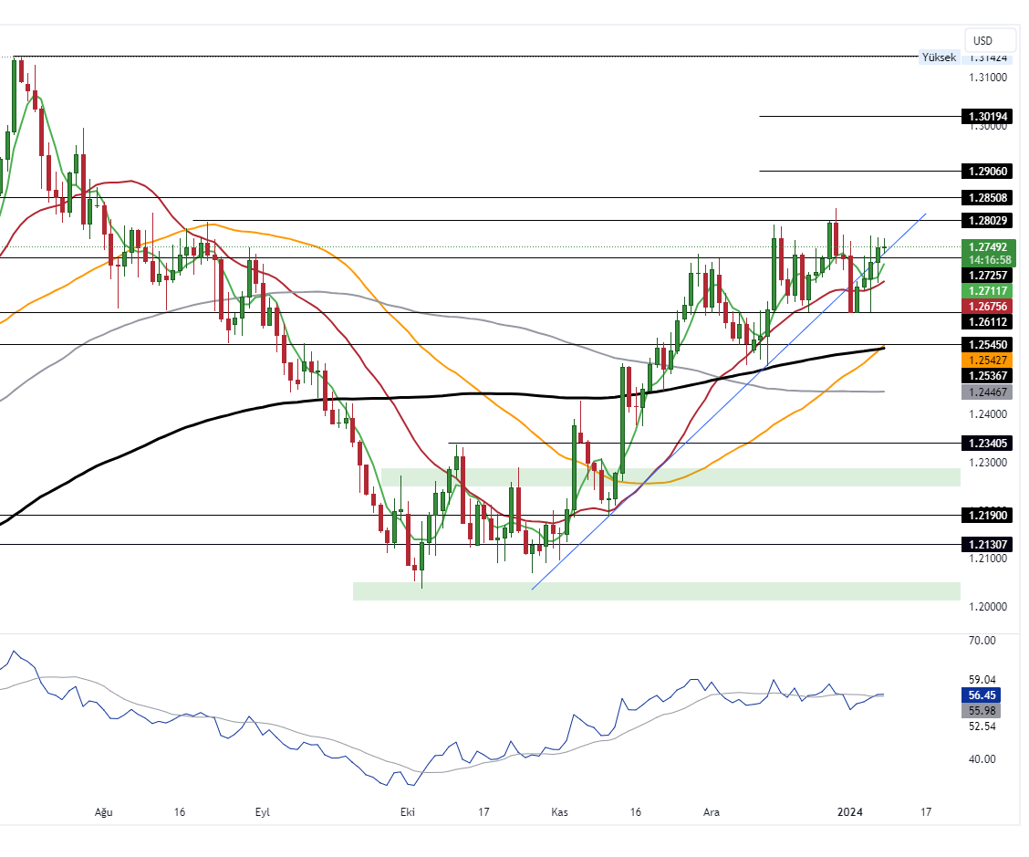This screenshot has width=1029, height=857.
Task: Click the gray 55.98 RSI average label
Action: coord(981,711)
